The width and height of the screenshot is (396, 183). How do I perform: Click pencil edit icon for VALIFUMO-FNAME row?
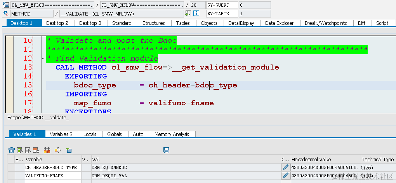click(286, 175)
